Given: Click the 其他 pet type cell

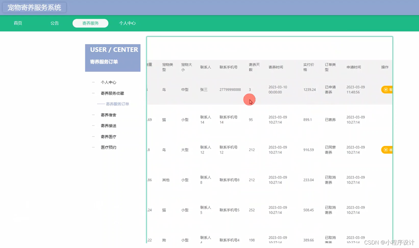Looking at the screenshot, I should [166, 180].
